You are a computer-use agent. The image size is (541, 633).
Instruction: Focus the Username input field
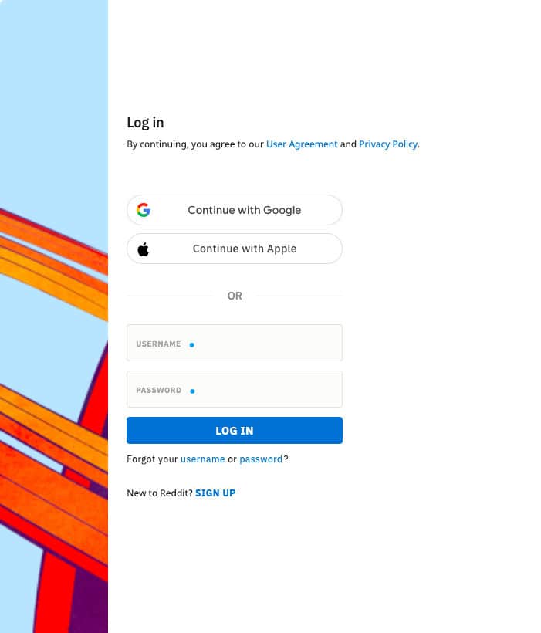[235, 343]
